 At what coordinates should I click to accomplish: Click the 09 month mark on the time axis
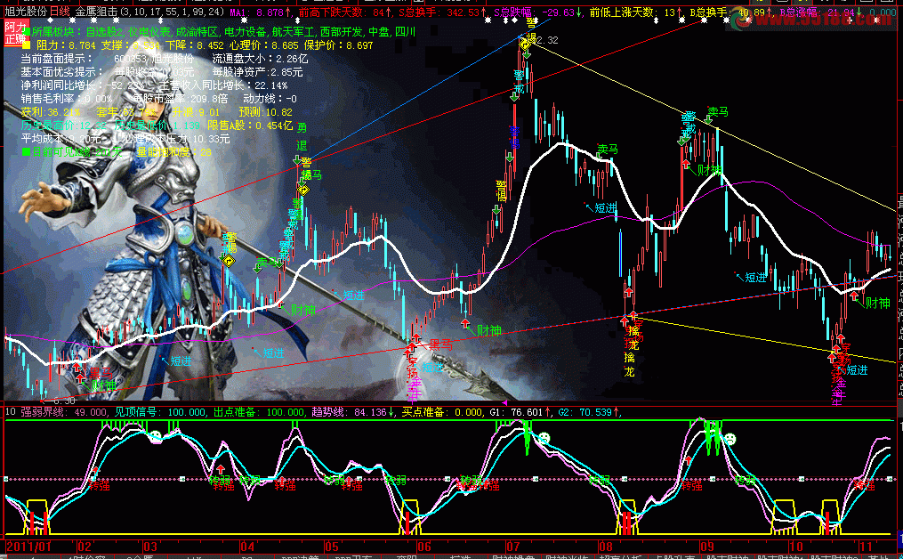click(706, 547)
